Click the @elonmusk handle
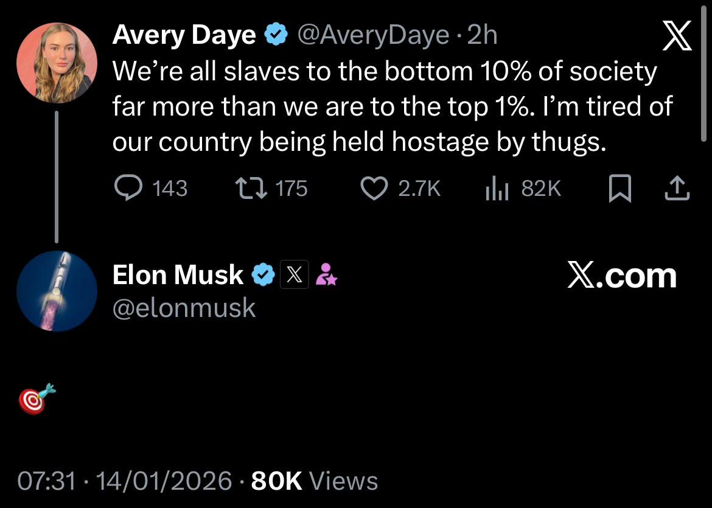This screenshot has height=508, width=712. click(x=184, y=308)
